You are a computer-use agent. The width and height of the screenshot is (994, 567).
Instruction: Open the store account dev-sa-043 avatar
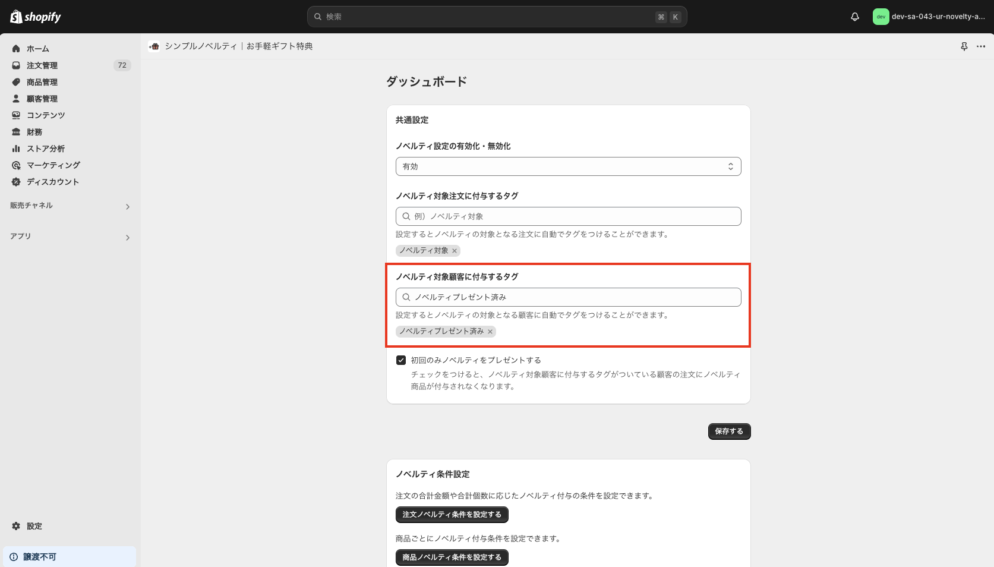click(x=881, y=17)
